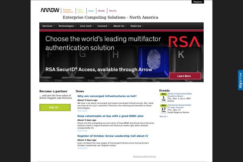The width and height of the screenshot is (243, 162).
Task: Open 'Why are converged infrastructures so hot?' article
Action: (x=107, y=96)
